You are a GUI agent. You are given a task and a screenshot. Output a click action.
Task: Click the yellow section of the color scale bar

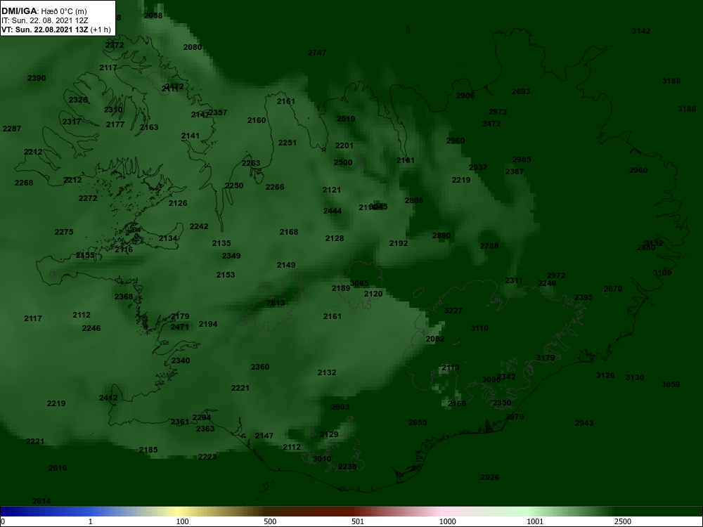(x=179, y=511)
